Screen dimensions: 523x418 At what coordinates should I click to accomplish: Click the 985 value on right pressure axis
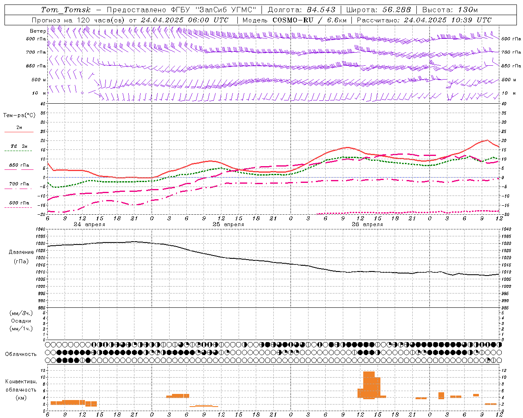(x=506, y=308)
